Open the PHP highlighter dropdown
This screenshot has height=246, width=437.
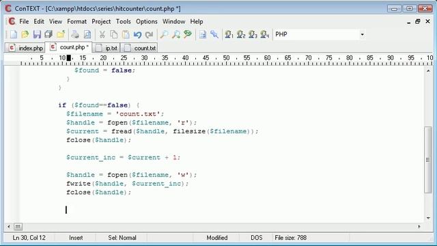(x=362, y=35)
